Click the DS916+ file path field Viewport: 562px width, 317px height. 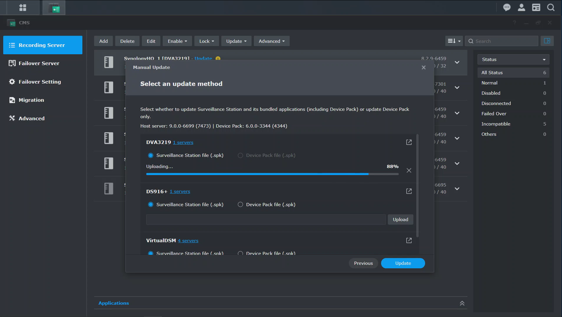[x=266, y=219]
